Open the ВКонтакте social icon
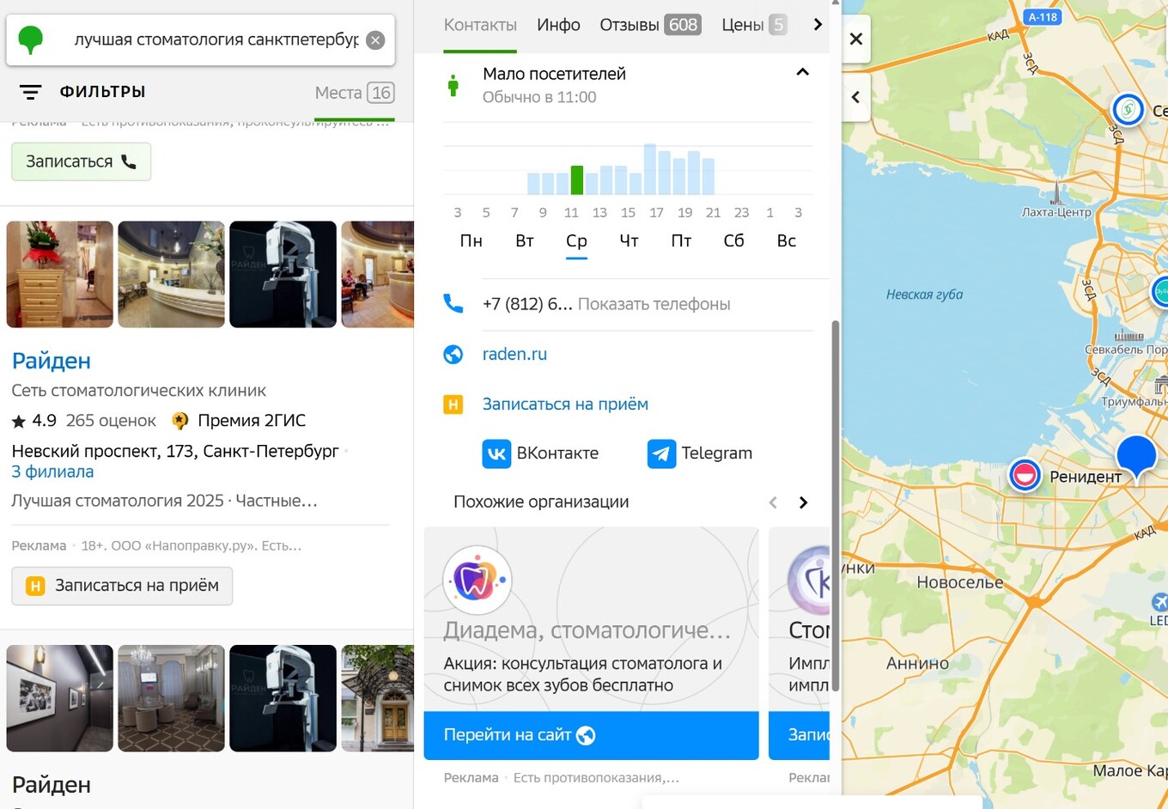The height and width of the screenshot is (809, 1168). [496, 453]
